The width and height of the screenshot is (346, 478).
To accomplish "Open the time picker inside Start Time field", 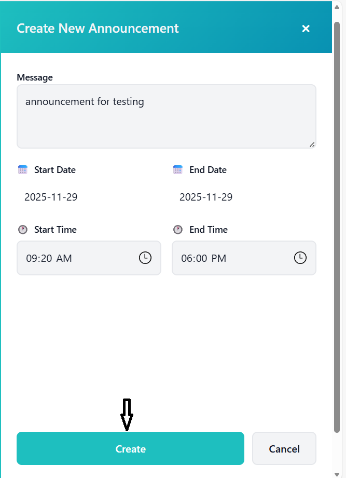I will point(145,258).
